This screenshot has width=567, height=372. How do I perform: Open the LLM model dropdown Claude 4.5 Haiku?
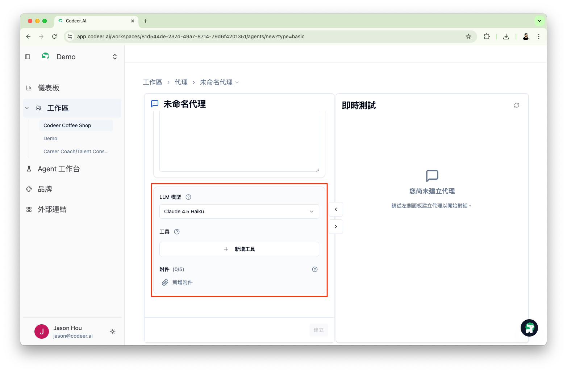point(239,211)
